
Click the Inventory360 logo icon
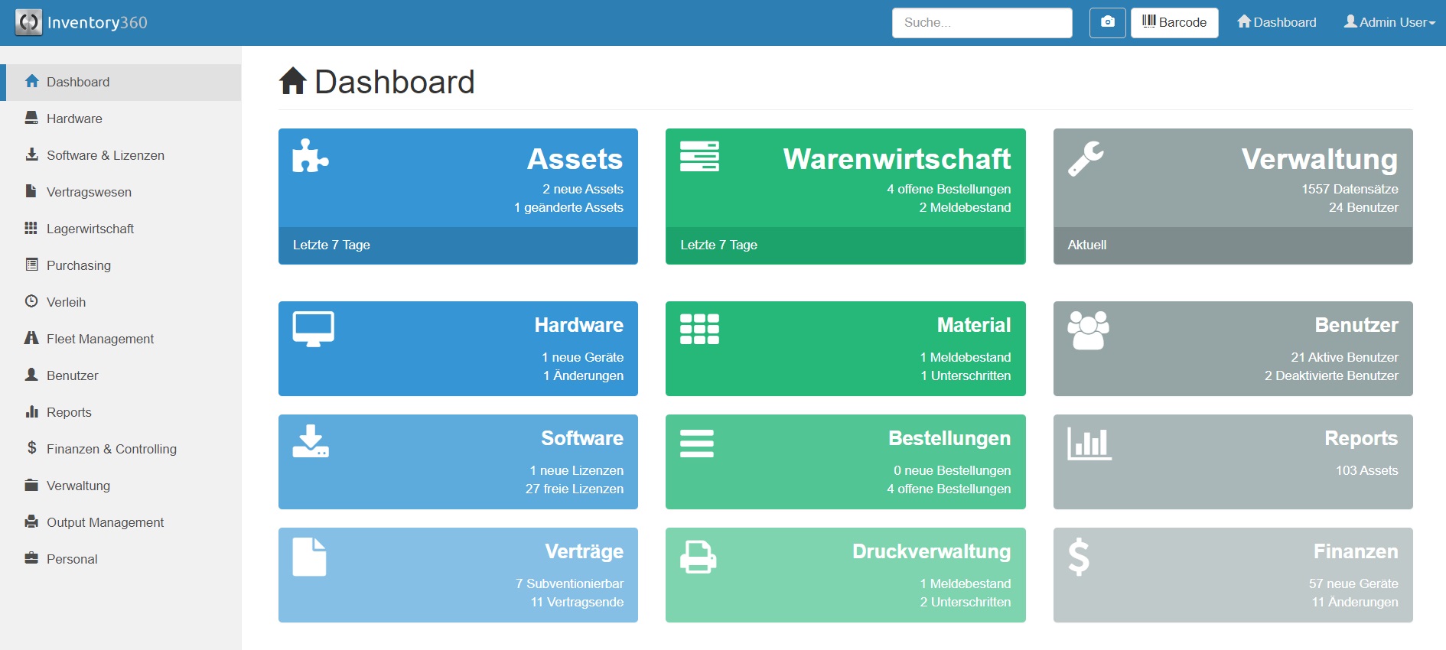click(28, 22)
